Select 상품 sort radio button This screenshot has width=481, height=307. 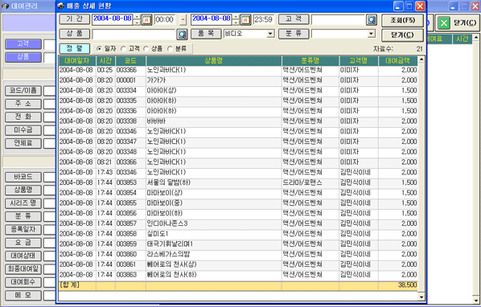(x=146, y=48)
